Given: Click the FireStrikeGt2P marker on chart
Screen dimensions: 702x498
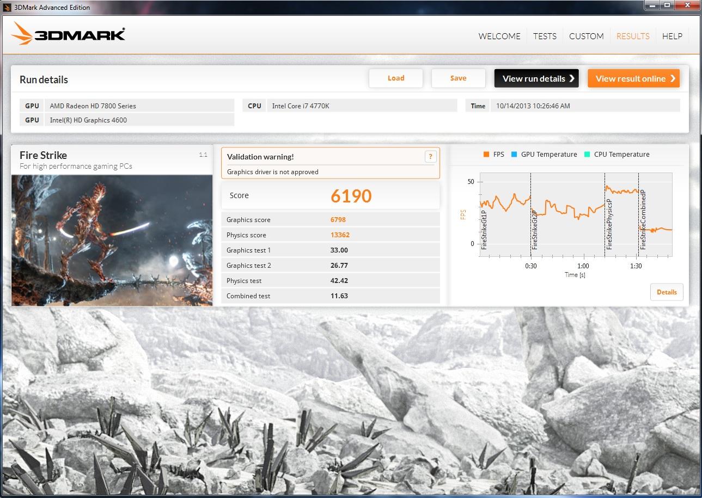Looking at the screenshot, I should pos(535,230).
